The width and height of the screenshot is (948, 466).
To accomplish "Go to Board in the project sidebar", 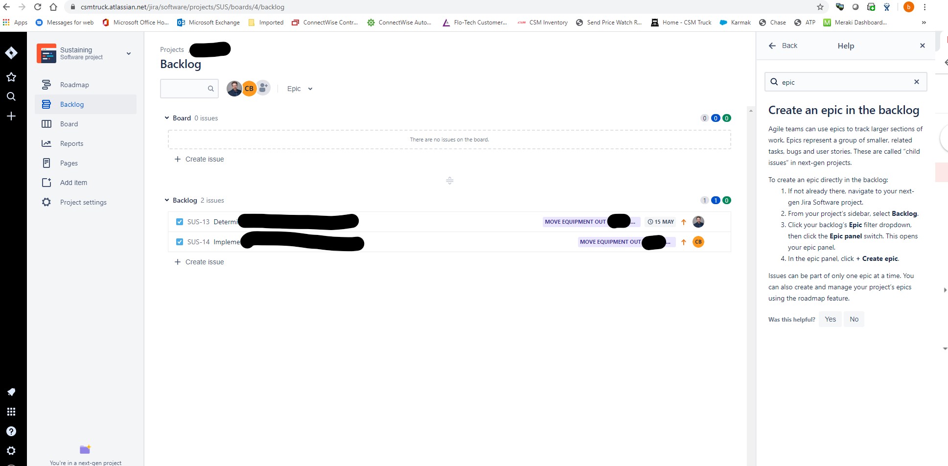I will [86, 124].
